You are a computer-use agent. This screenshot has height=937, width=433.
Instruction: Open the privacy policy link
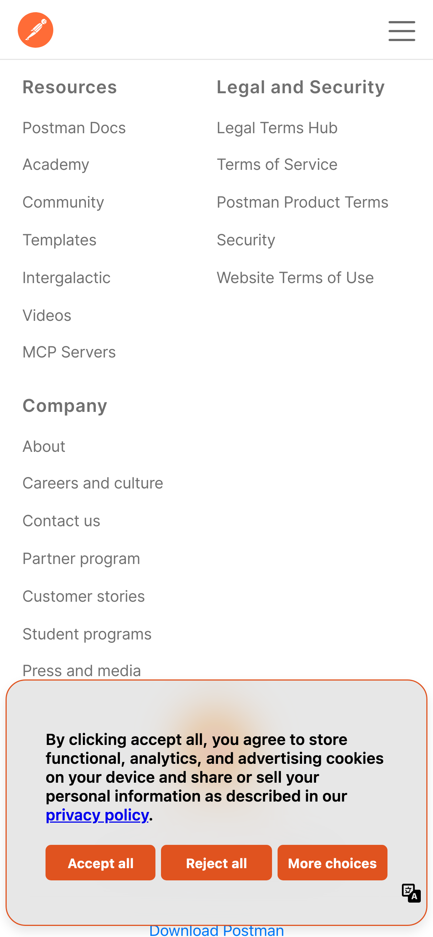(97, 815)
